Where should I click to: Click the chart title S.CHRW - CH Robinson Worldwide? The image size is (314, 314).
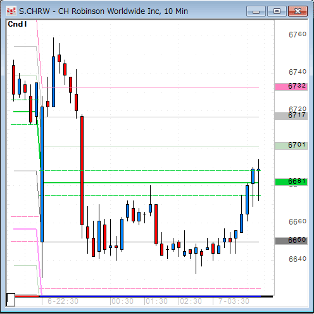click(x=103, y=11)
